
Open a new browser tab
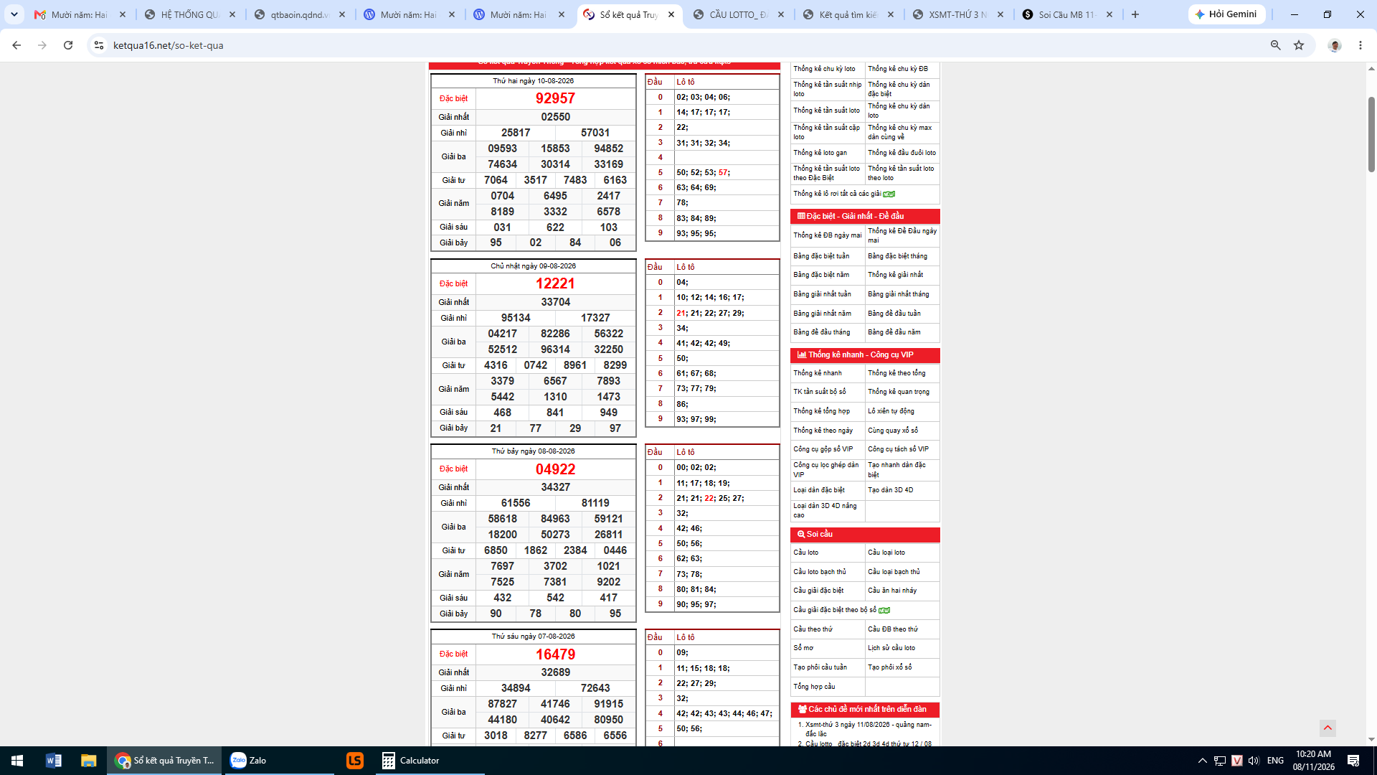pyautogui.click(x=1135, y=14)
